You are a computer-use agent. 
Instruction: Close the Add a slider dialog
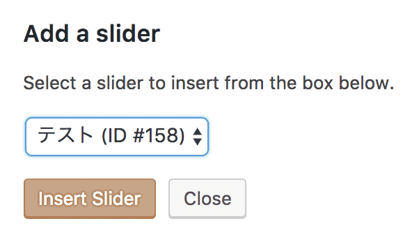click(207, 199)
